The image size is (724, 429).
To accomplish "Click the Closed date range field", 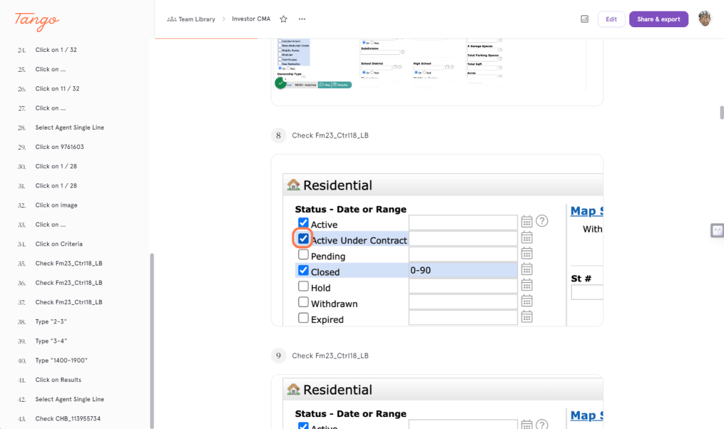I will click(x=463, y=270).
